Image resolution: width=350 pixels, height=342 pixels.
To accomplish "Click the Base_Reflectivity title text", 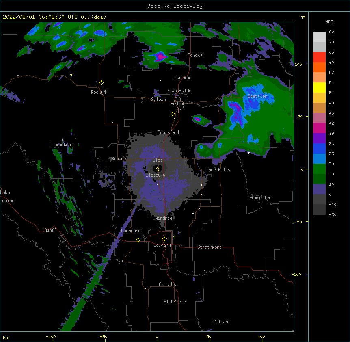I will click(175, 6).
